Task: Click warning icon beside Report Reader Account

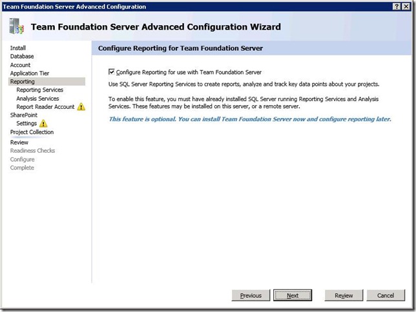Action: pos(81,107)
